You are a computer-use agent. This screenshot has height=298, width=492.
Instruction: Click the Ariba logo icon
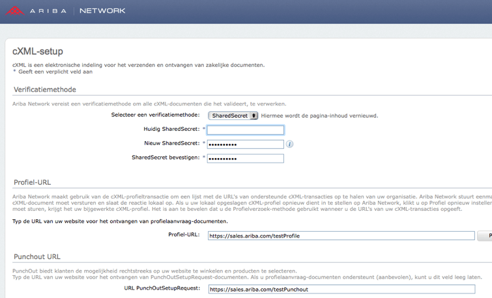tap(15, 11)
